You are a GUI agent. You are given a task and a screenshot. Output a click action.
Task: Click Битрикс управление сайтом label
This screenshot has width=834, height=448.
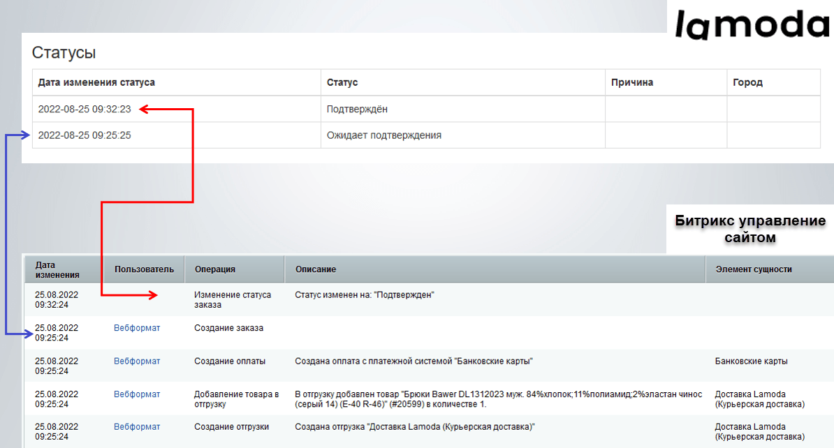[x=750, y=229]
